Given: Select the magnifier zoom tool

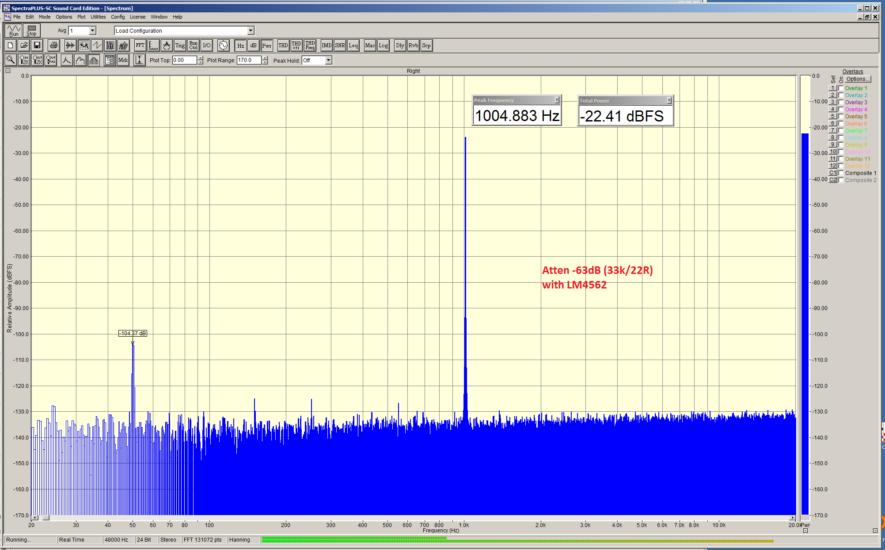Looking at the screenshot, I should click(11, 60).
